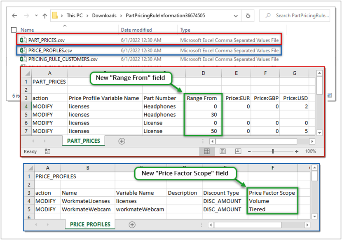Go up one folder level

click(x=45, y=16)
